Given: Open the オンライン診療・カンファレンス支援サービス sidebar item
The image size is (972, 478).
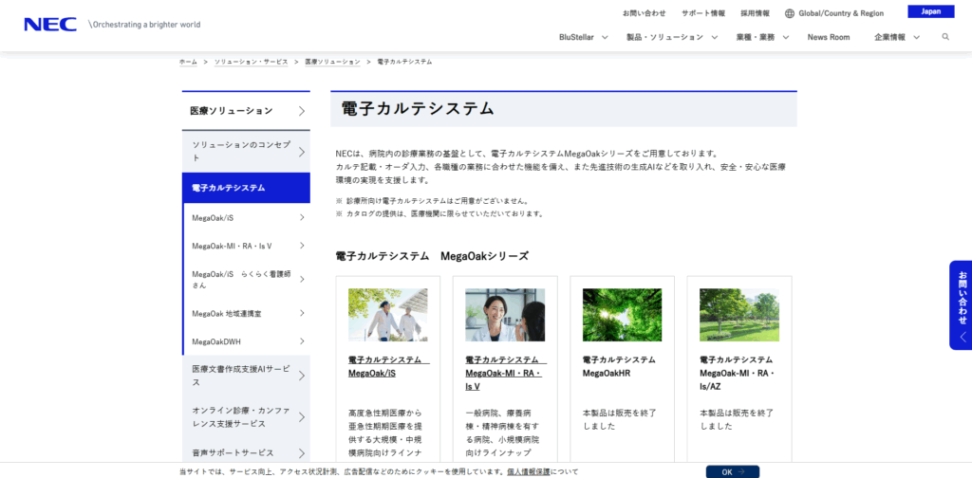Looking at the screenshot, I should click(x=246, y=416).
